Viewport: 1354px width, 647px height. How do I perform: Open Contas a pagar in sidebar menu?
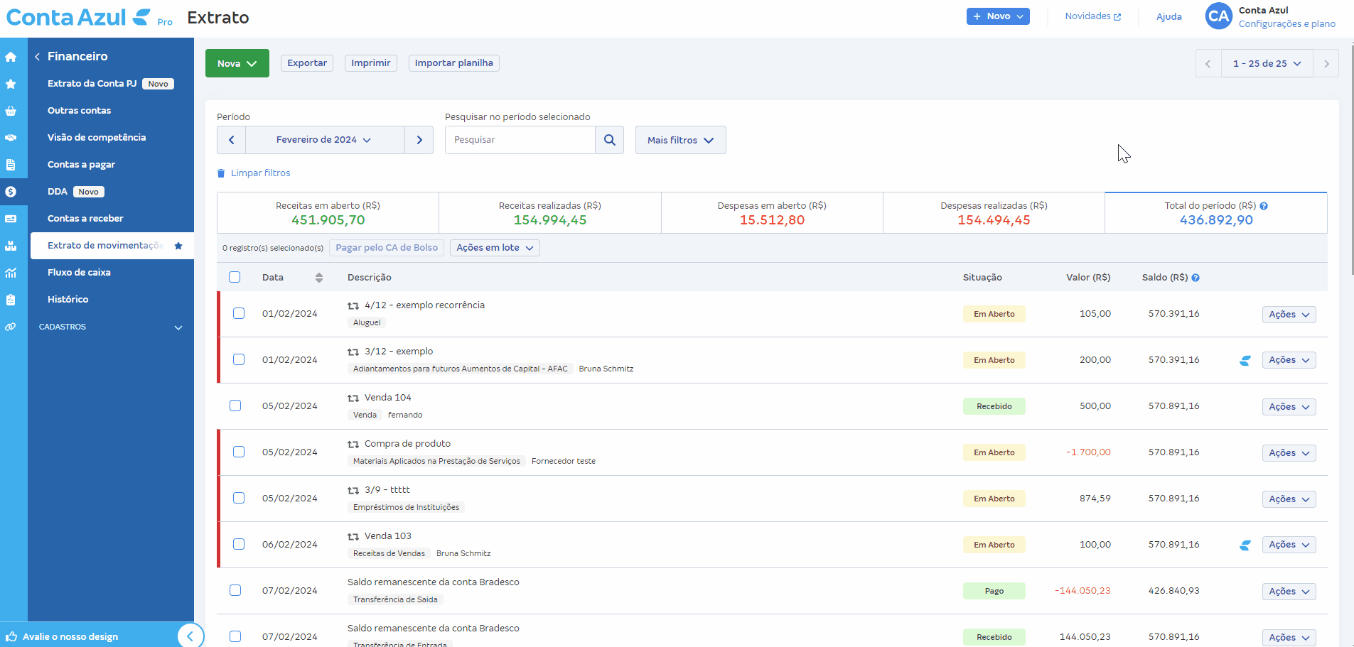[x=81, y=165]
